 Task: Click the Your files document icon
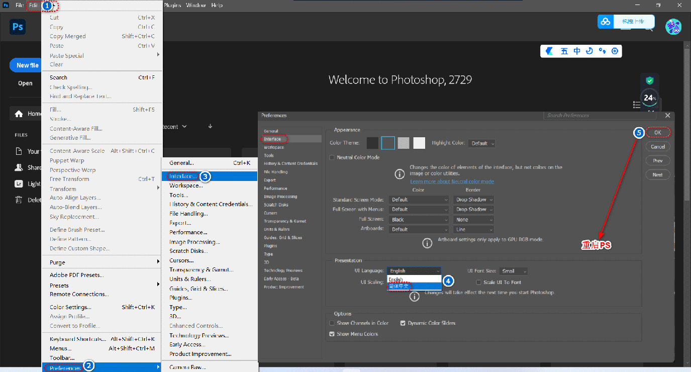coord(19,151)
